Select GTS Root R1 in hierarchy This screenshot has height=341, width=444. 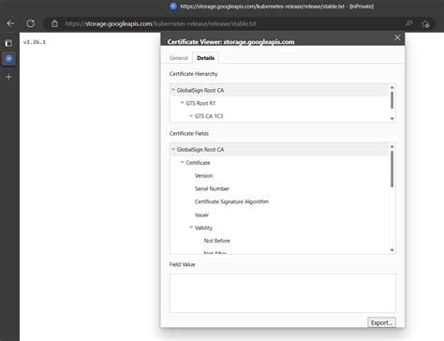(200, 103)
